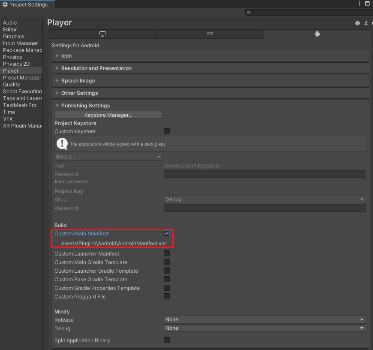This screenshot has height=350, width=373.
Task: Click the Project Settings gear icon
Action: pyautogui.click(x=4, y=4)
